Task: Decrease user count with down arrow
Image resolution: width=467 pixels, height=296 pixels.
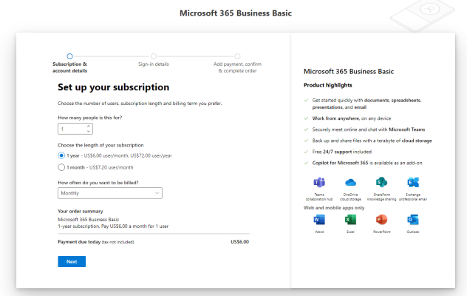Action: click(x=89, y=131)
